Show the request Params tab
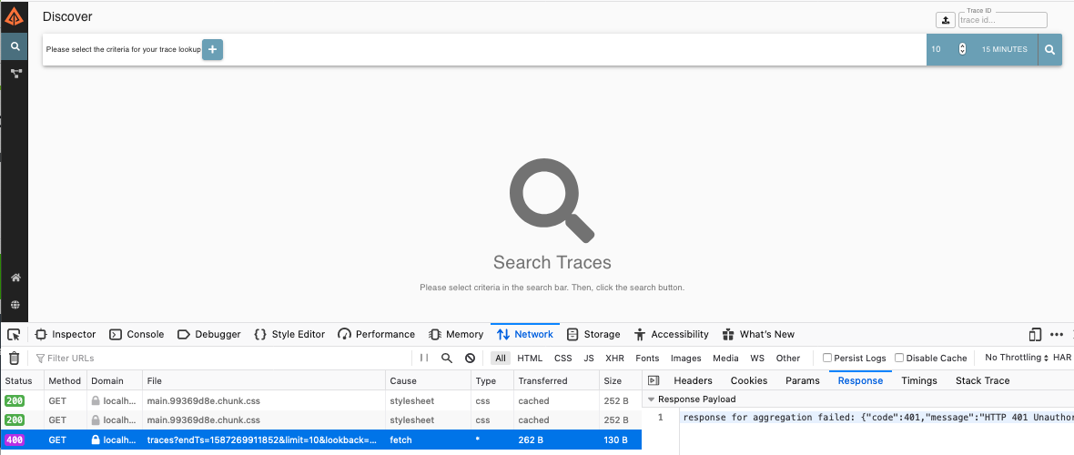 802,380
